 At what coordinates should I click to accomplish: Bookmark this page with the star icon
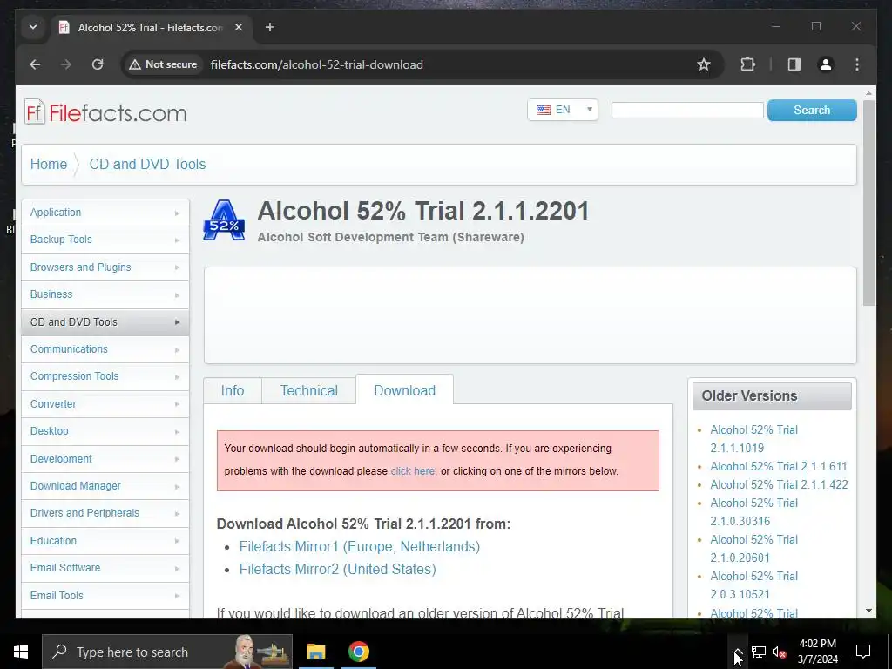click(x=704, y=64)
